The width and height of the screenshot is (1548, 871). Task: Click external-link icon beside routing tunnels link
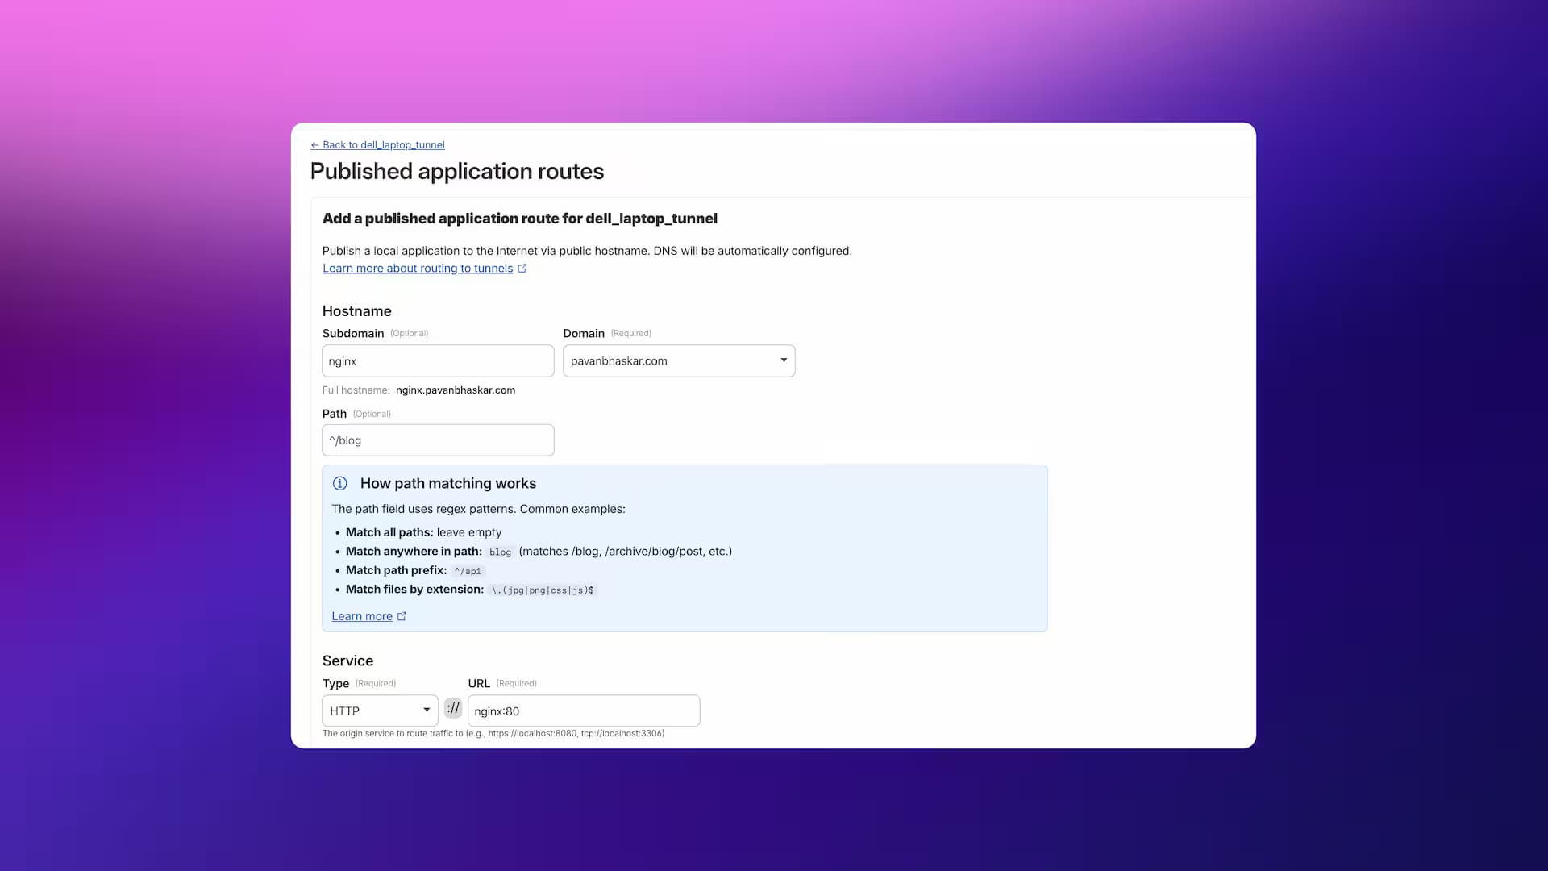pos(522,269)
